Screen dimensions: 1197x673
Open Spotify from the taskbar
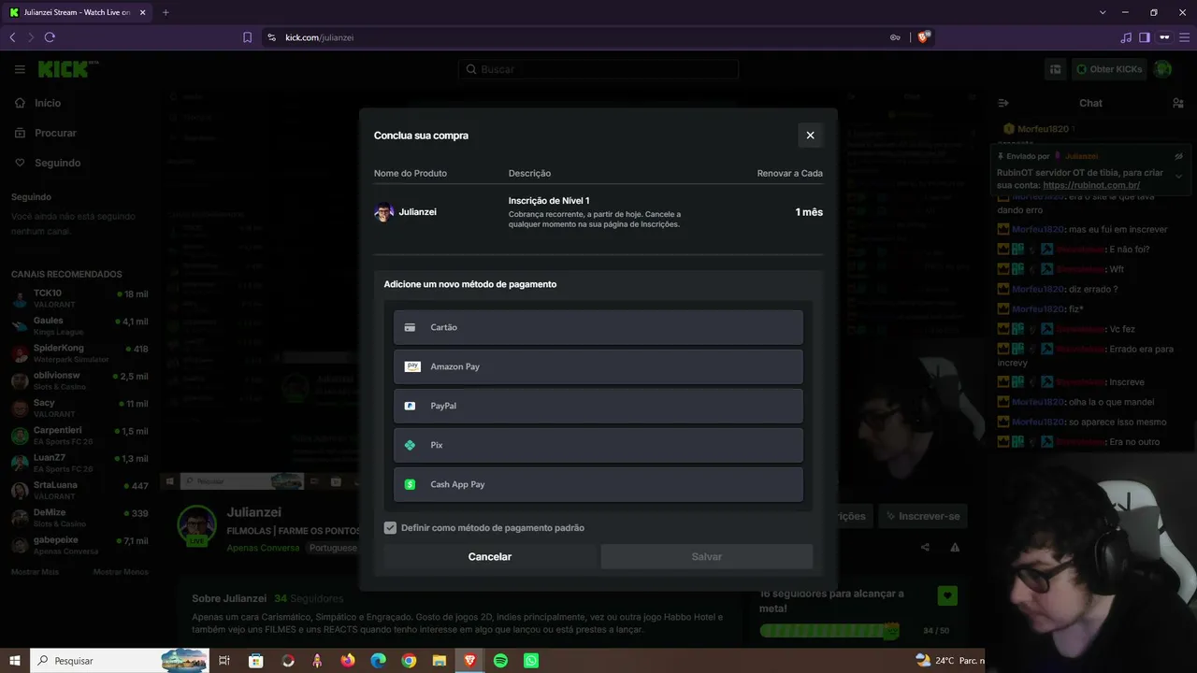coord(500,661)
